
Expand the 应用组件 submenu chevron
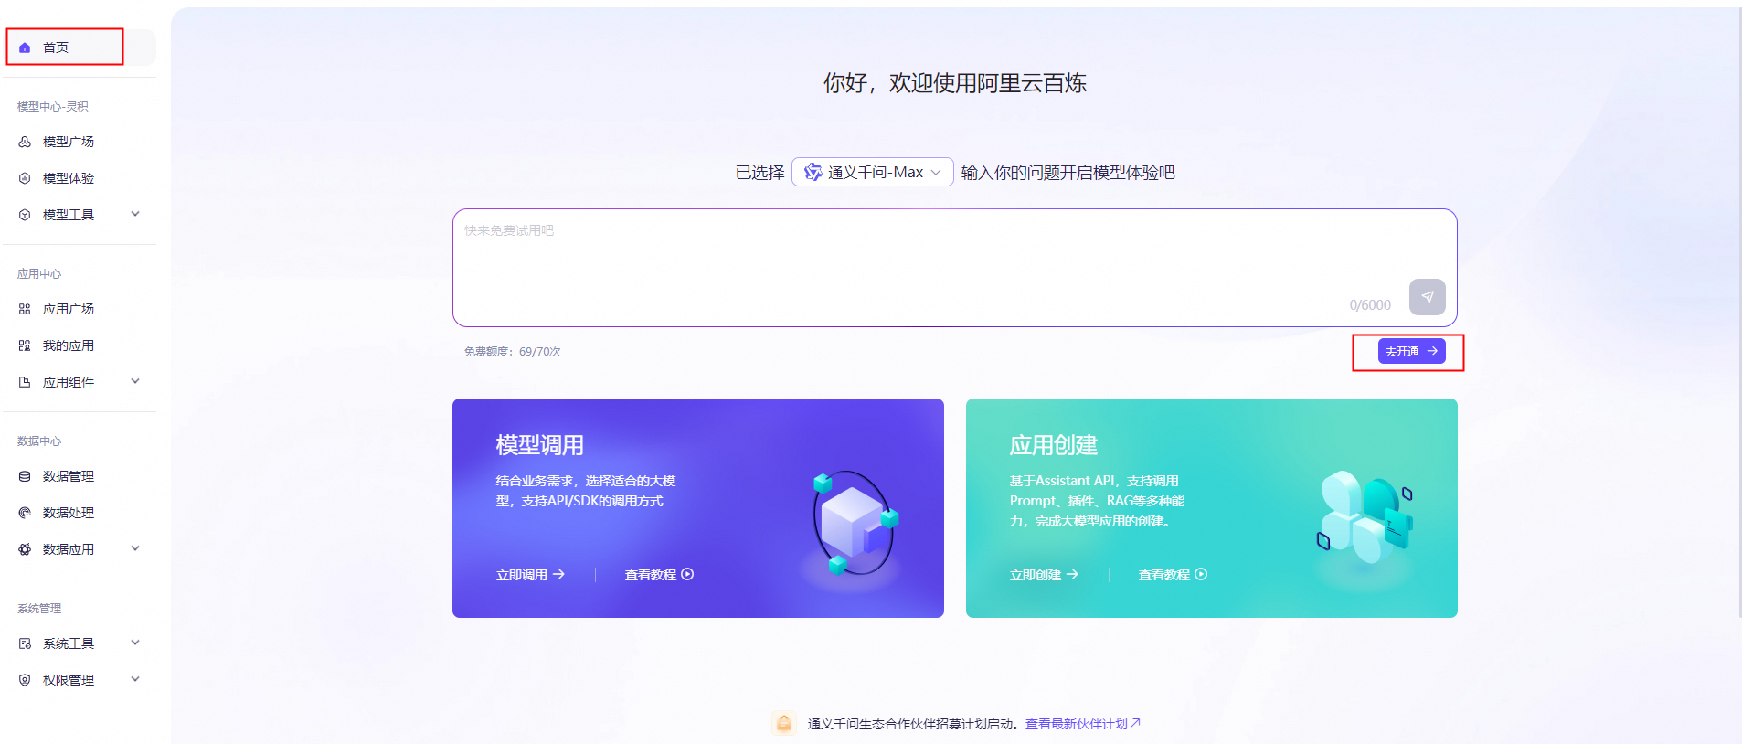135,381
